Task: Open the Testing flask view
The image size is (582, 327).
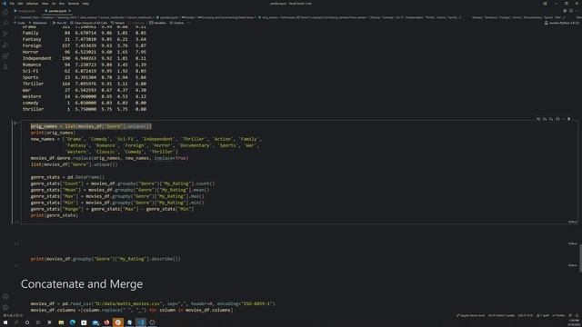Action: (x=5, y=67)
